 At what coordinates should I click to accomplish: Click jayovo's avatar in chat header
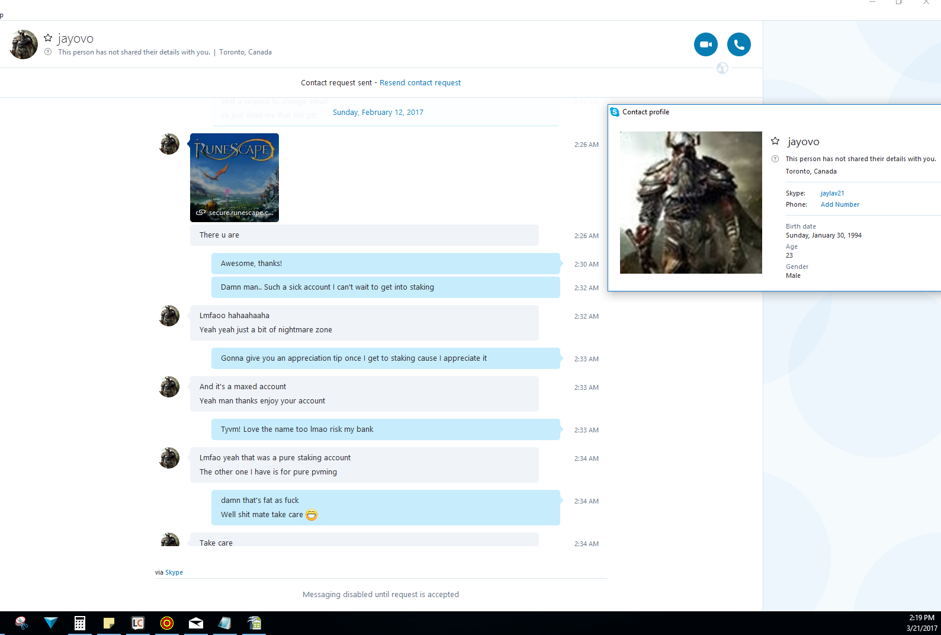24,44
